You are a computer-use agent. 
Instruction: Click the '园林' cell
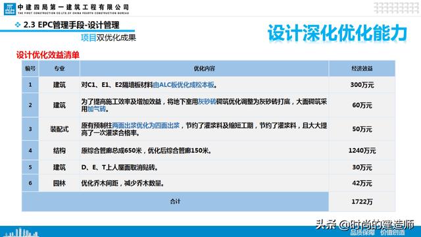tap(59, 183)
